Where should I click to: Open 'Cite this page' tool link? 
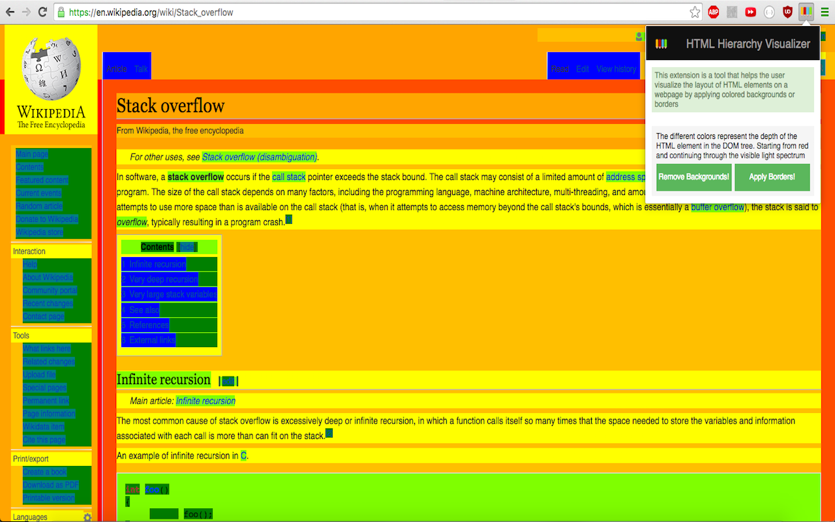pos(44,440)
